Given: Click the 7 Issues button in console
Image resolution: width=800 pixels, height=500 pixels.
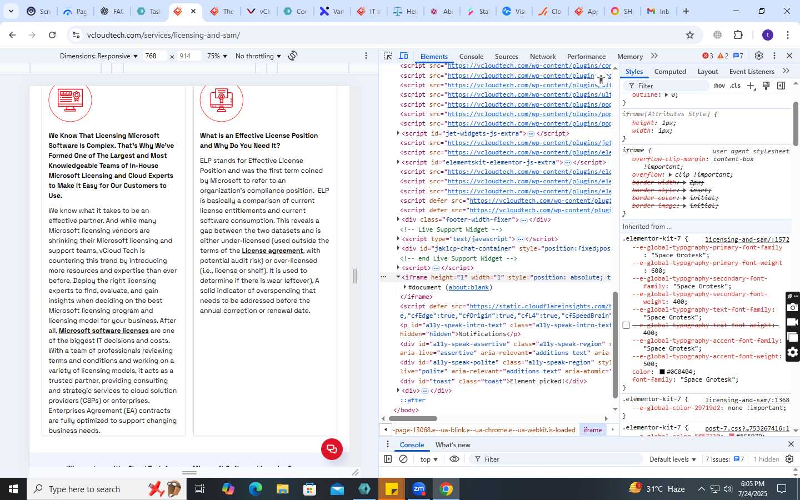Looking at the screenshot, I should coord(725,459).
